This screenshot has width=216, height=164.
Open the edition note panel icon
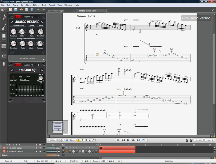point(4,17)
